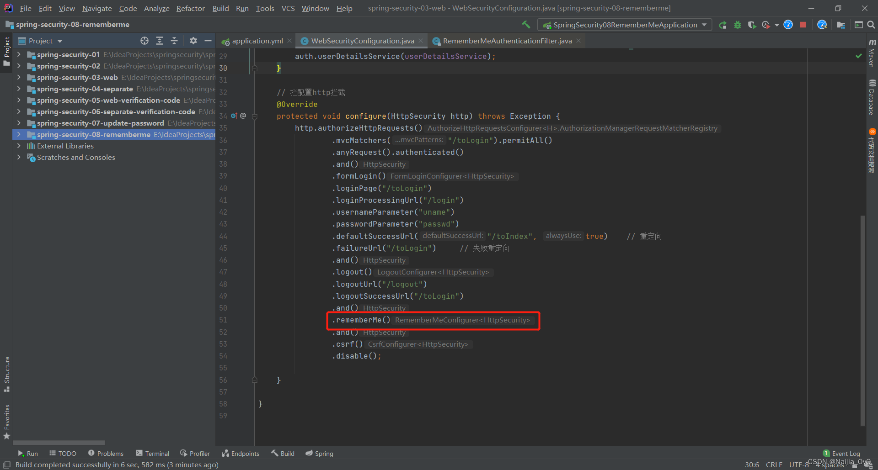The width and height of the screenshot is (878, 470).
Task: Open the Build tool window
Action: (x=283, y=453)
